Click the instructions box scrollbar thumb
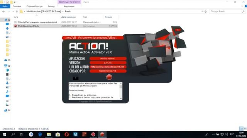Viewport: 247px width, 138px height. 121,87
